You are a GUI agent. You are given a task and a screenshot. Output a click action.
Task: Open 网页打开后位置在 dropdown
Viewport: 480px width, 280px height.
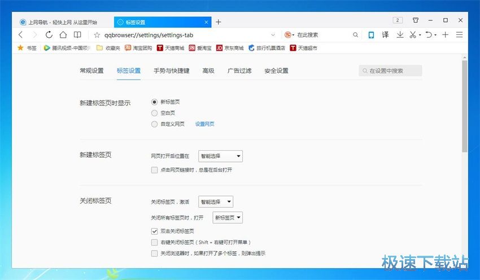pos(220,156)
